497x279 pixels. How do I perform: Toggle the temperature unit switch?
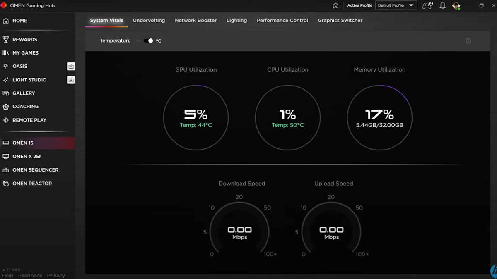tap(148, 41)
